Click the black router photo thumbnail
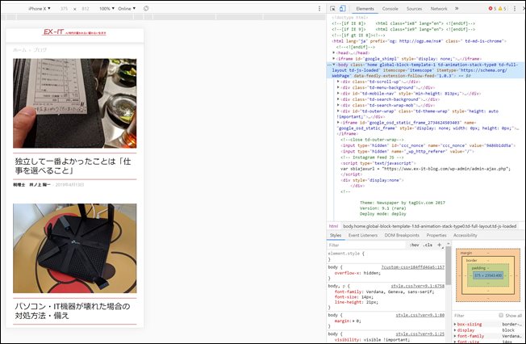 point(75,248)
